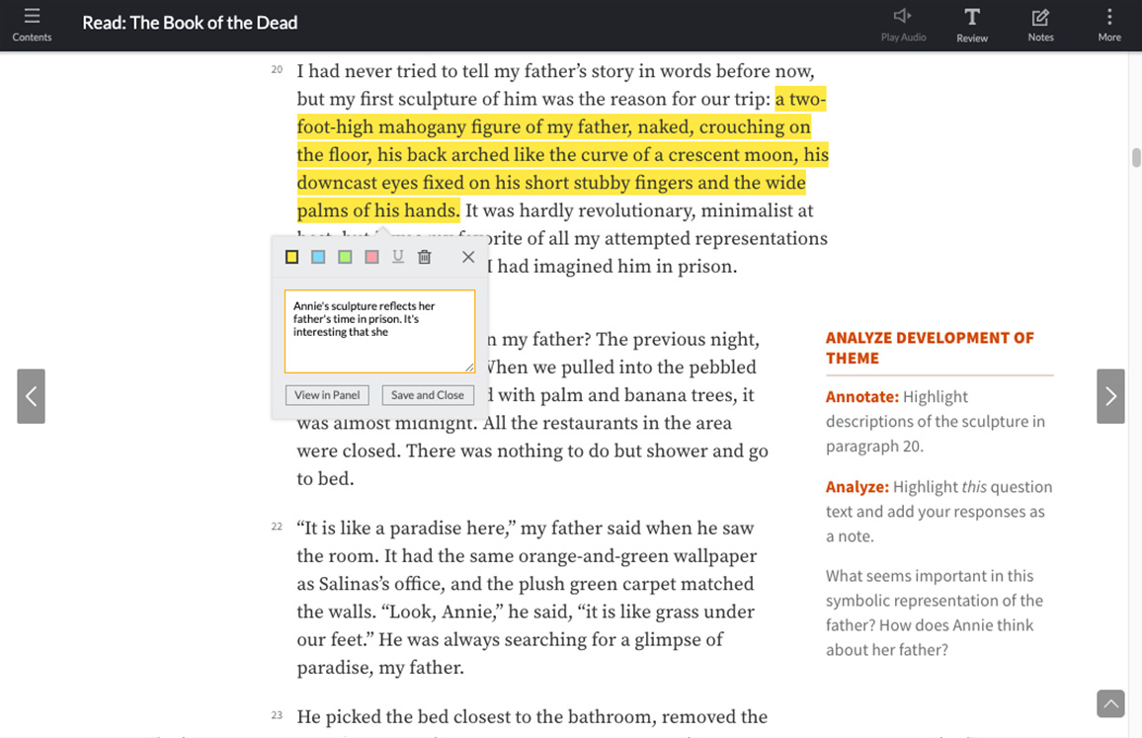The image size is (1142, 738).
Task: Delete the highlight with trash icon
Action: point(425,257)
